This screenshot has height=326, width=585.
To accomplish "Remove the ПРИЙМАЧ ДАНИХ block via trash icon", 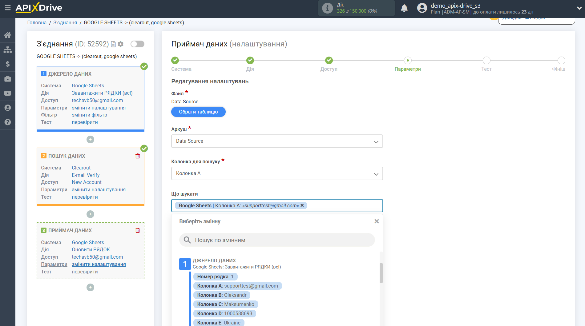I will 137,230.
